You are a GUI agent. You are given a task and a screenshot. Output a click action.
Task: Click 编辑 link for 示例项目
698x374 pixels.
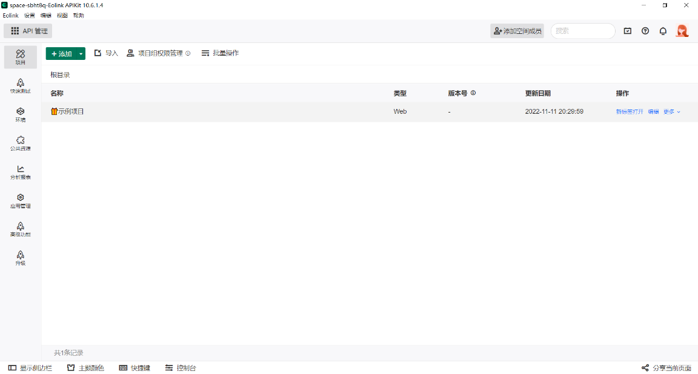[x=654, y=111]
